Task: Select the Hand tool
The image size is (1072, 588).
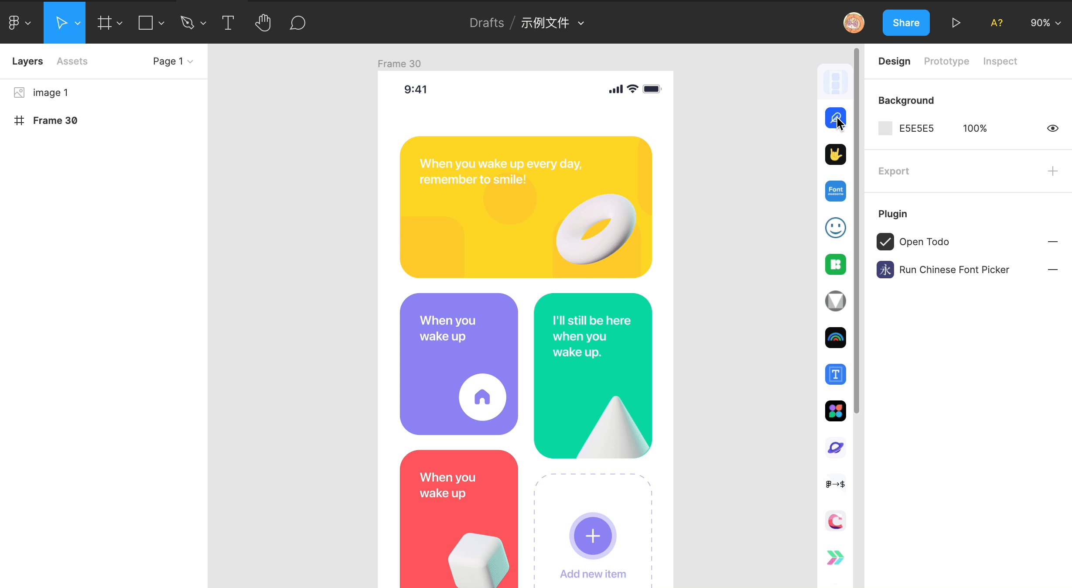Action: 263,23
